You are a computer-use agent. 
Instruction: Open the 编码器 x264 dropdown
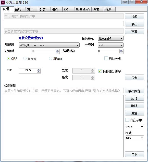point(49,45)
